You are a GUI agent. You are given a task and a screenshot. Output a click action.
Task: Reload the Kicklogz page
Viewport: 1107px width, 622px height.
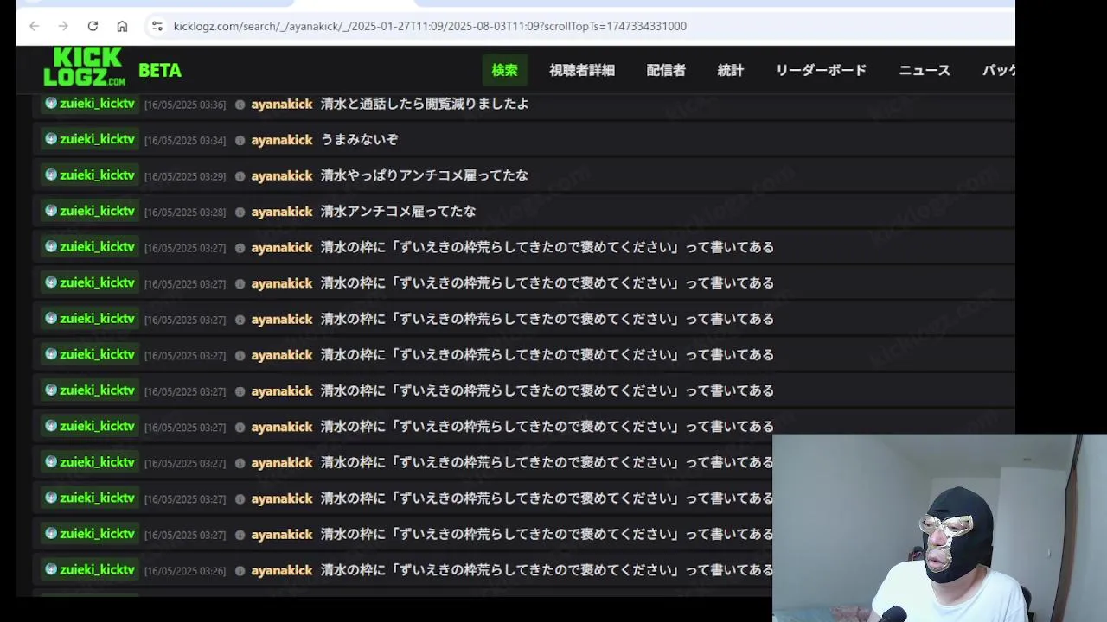[x=93, y=26]
